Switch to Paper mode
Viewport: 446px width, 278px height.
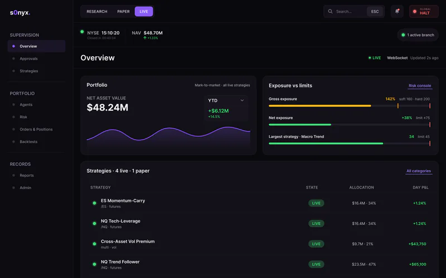click(123, 11)
